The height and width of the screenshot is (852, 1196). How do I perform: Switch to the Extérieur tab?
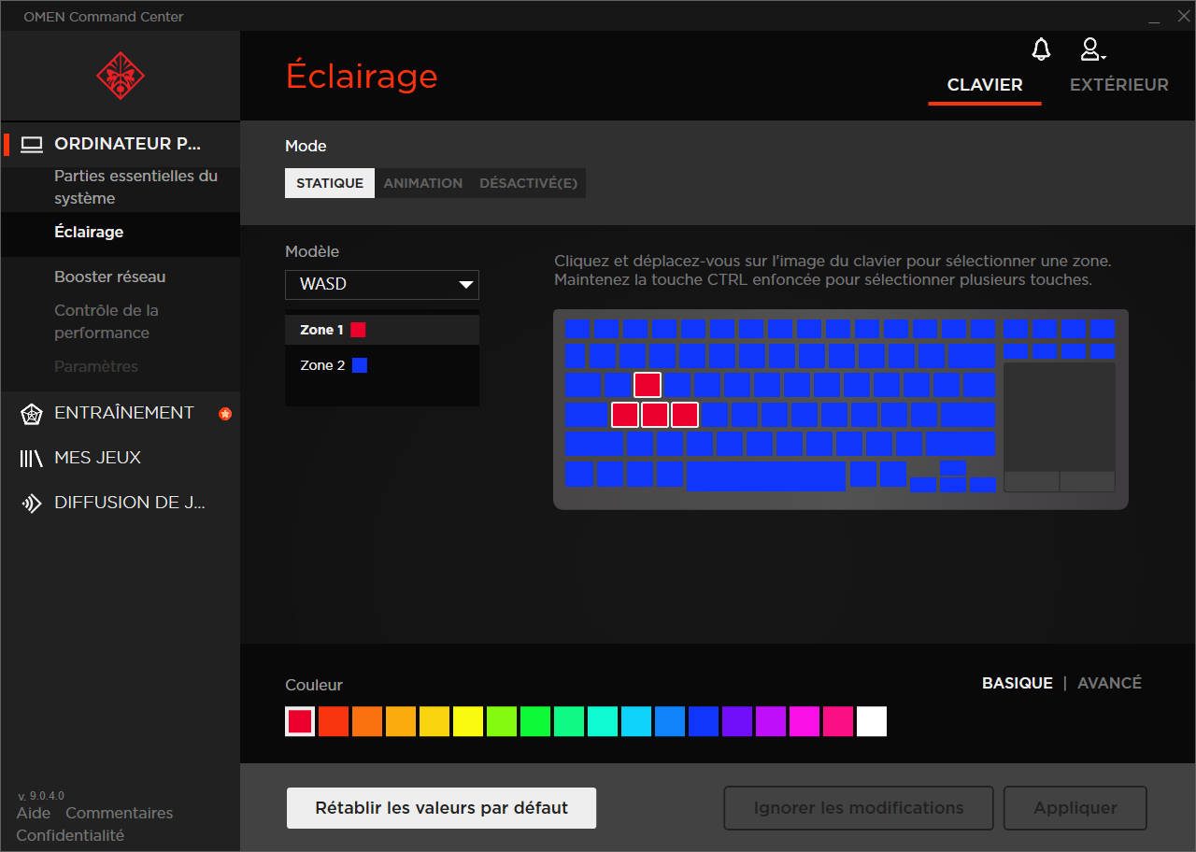tap(1118, 84)
